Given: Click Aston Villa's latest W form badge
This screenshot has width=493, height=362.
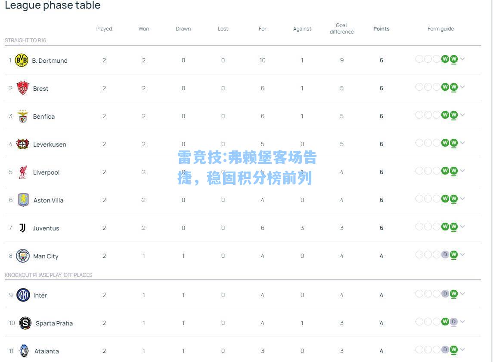Looking at the screenshot, I should pos(453,199).
